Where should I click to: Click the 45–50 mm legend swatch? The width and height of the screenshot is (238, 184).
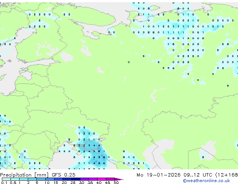(x=110, y=179)
